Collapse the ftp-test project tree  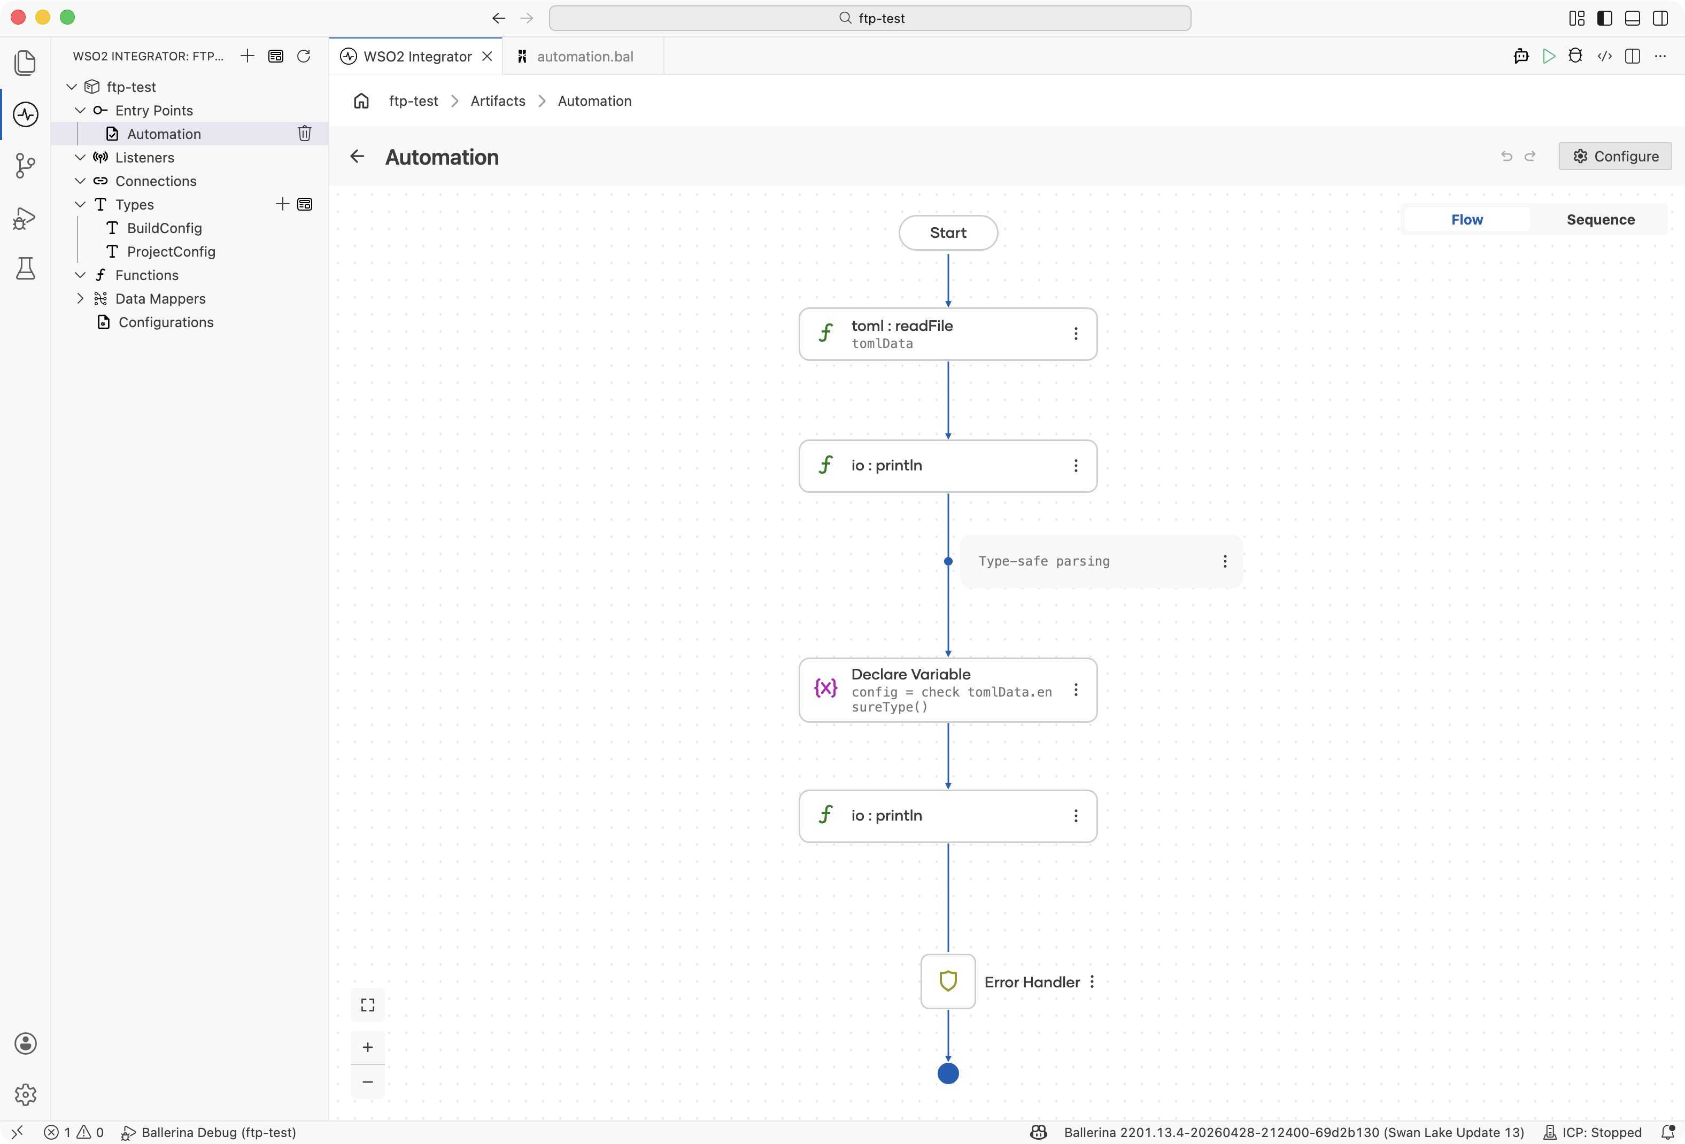click(72, 87)
